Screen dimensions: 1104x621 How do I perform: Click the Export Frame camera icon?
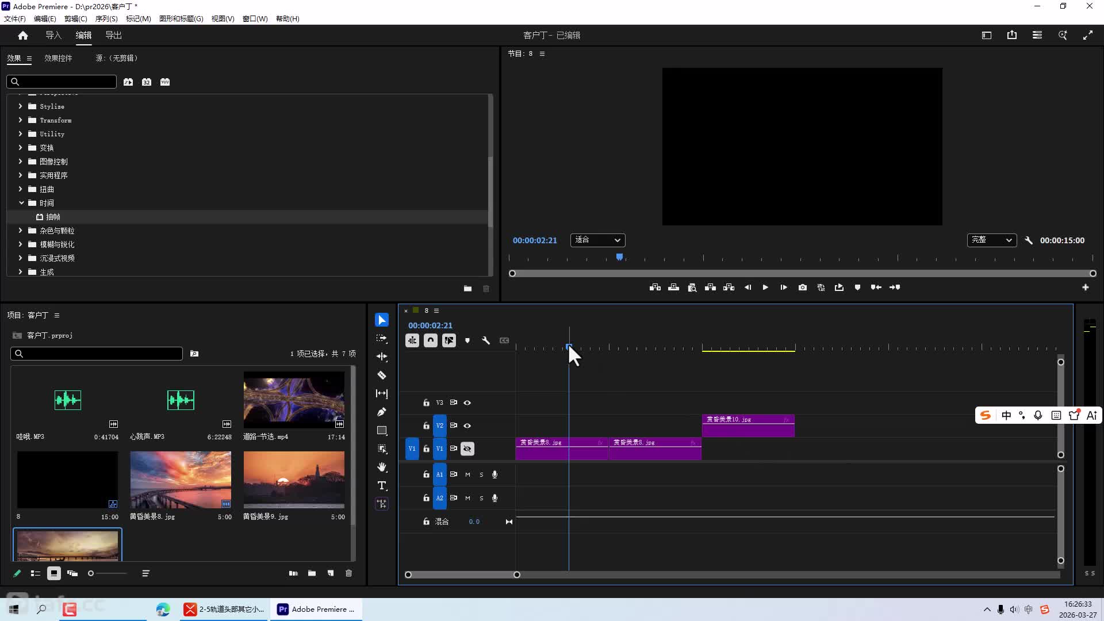coord(803,287)
